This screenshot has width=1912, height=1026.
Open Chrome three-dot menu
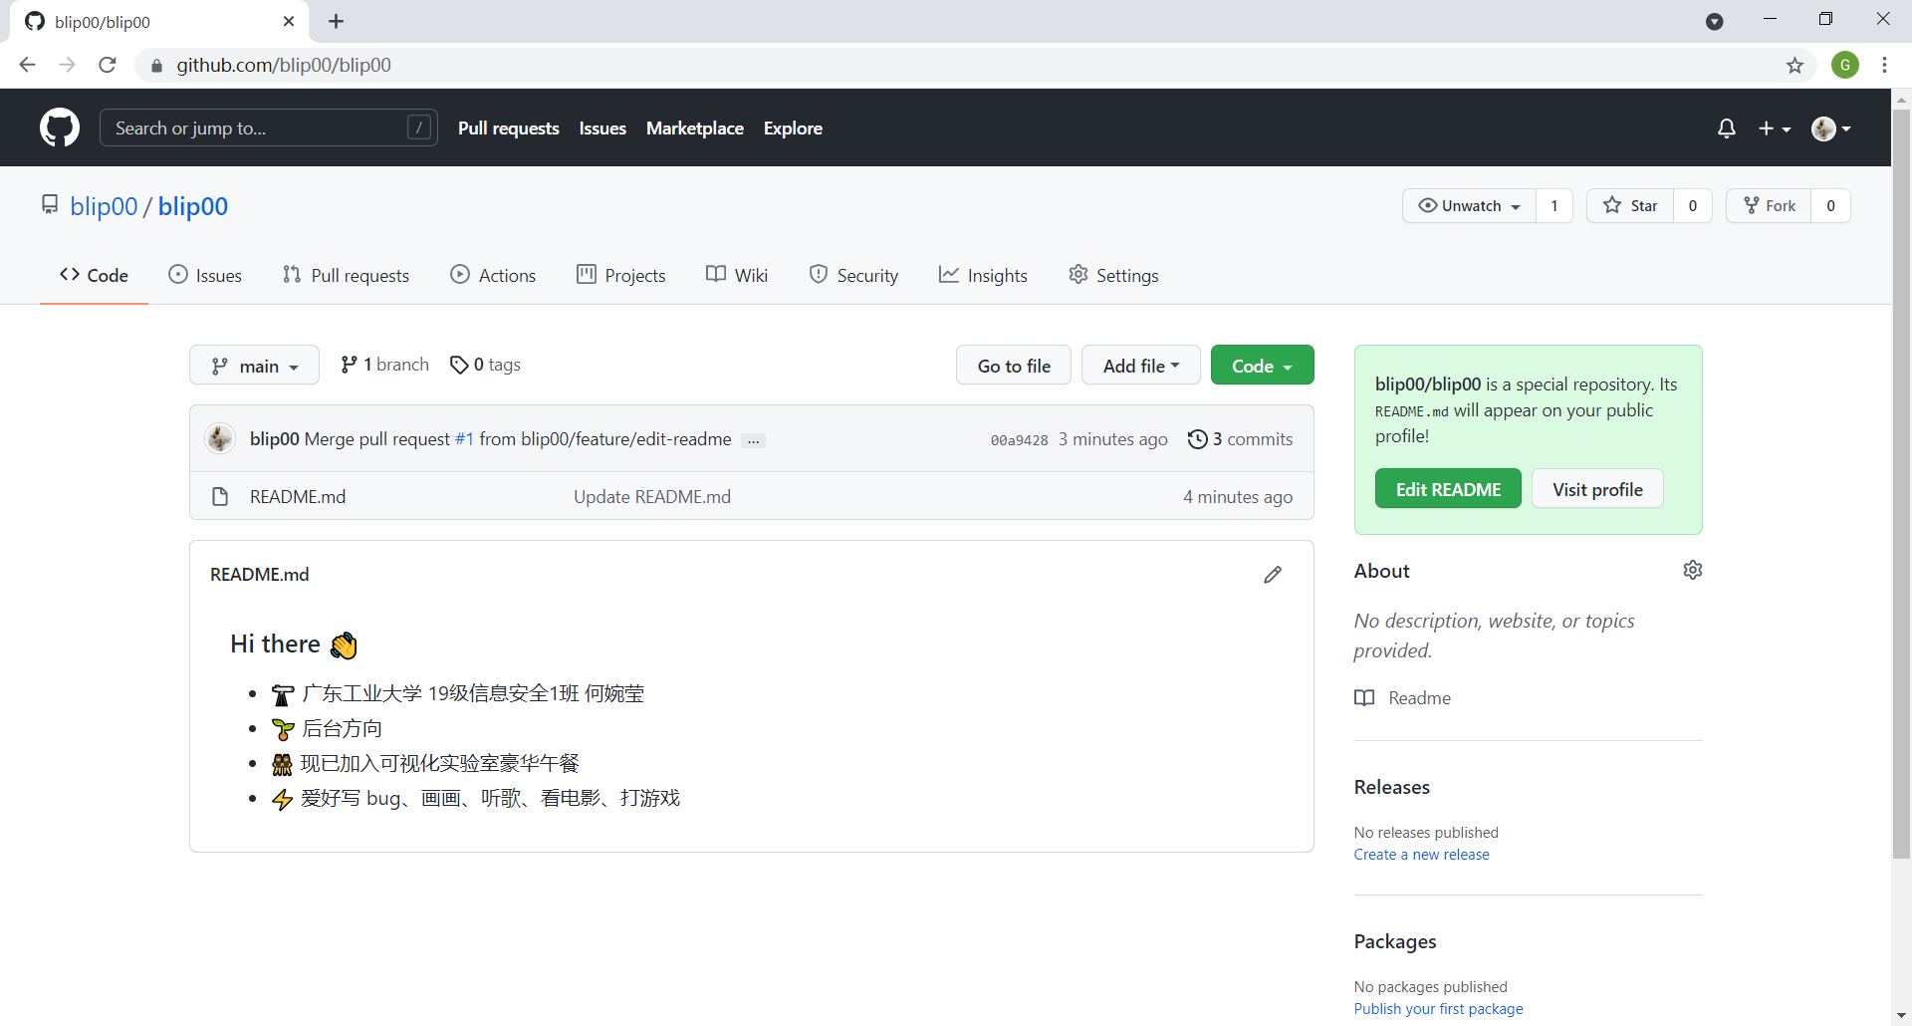tap(1884, 65)
